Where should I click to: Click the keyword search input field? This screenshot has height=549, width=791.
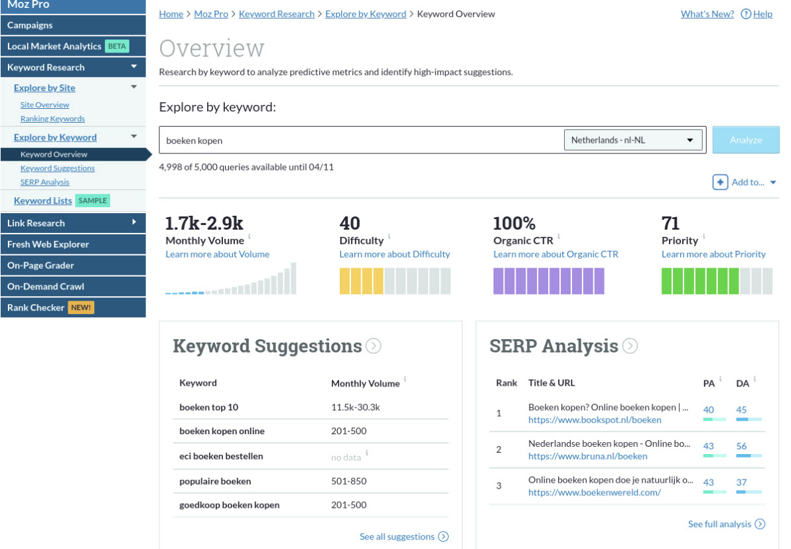(x=358, y=140)
